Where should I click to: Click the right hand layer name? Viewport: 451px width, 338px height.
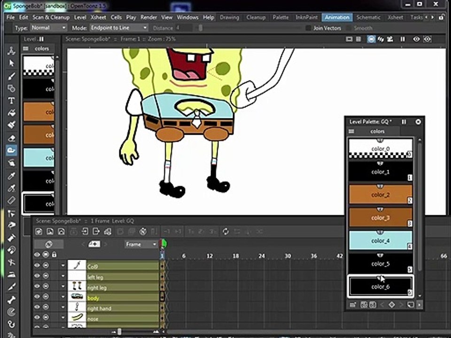click(99, 308)
